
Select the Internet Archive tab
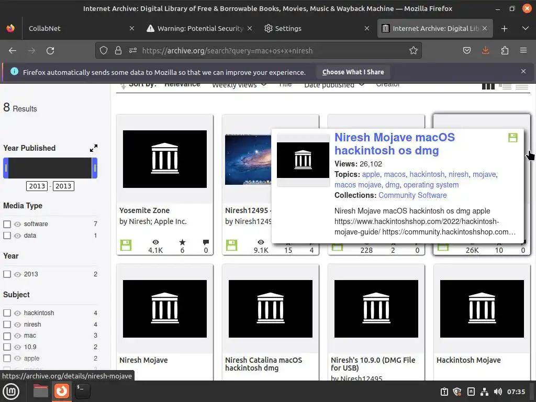pos(434,28)
